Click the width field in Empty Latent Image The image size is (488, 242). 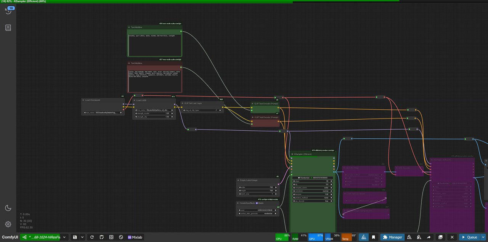257,187
